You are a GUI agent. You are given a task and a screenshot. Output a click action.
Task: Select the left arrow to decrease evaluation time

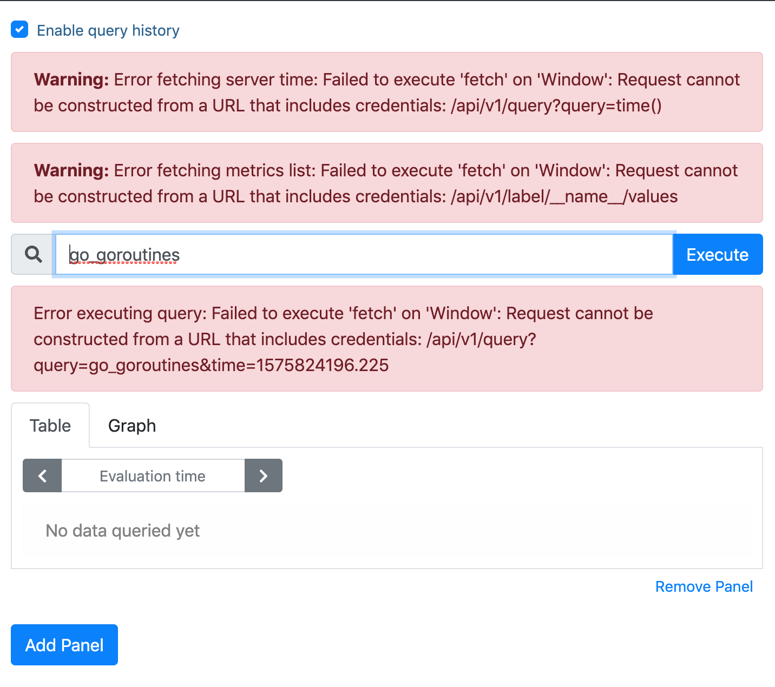click(x=42, y=475)
